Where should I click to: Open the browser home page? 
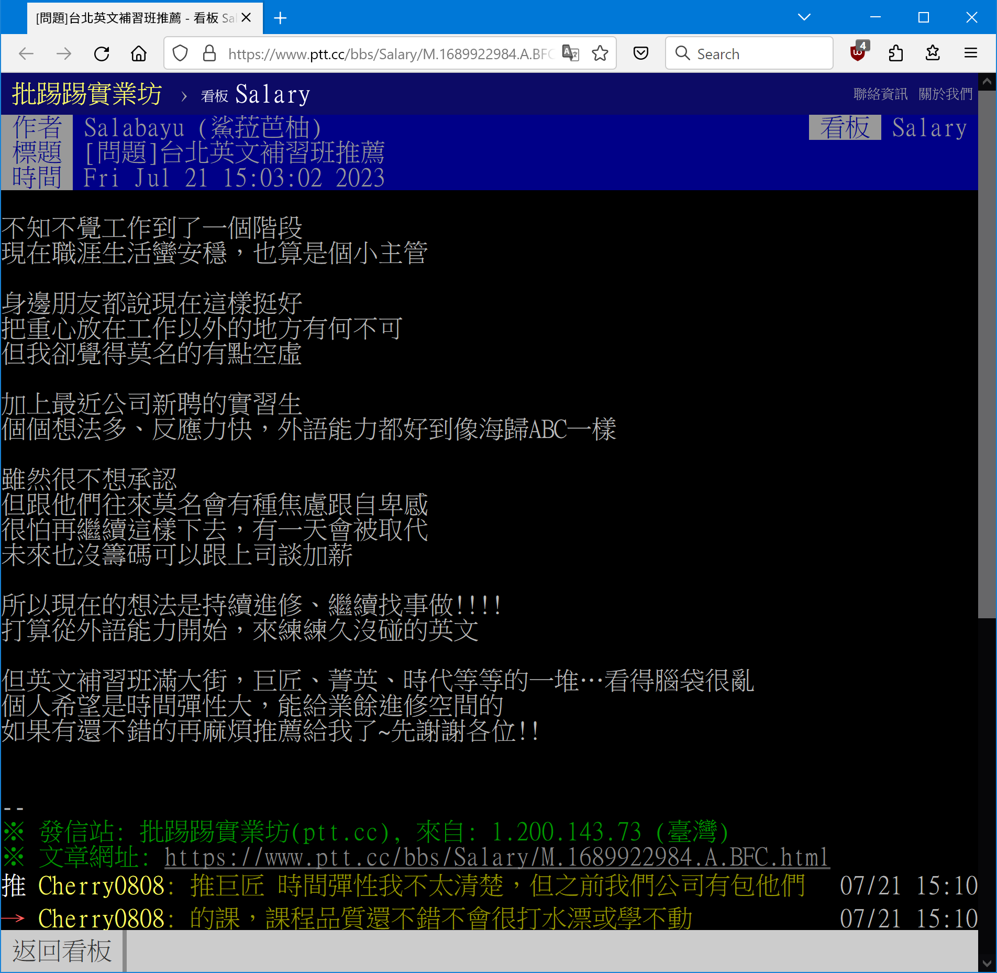point(139,53)
